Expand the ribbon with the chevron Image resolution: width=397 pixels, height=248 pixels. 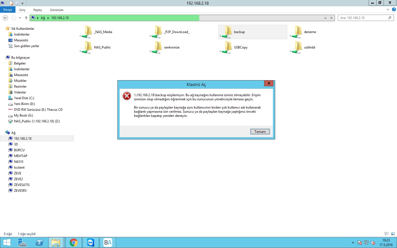pos(388,10)
